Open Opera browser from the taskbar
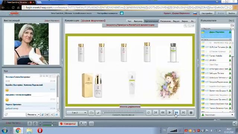Viewport: 238px width, 134px height. [40, 131]
